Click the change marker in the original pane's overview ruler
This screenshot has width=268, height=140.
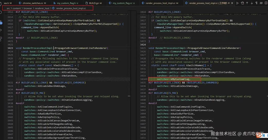129,96
